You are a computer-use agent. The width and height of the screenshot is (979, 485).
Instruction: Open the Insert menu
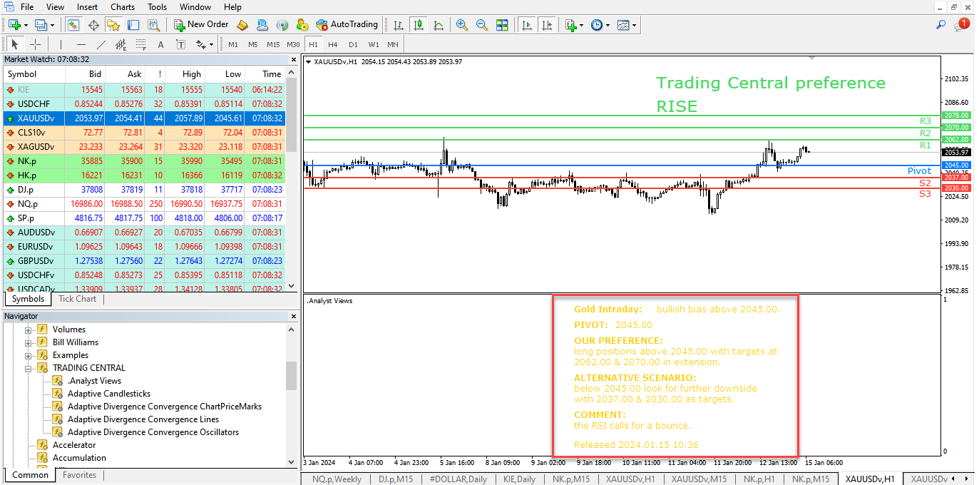[88, 7]
